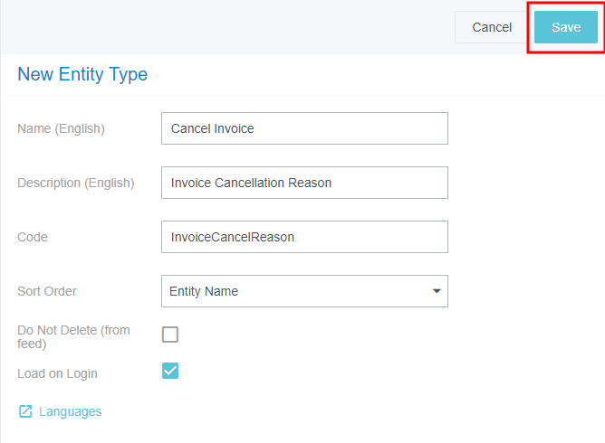Click the InvoiceCancelReason text in Code field
The height and width of the screenshot is (443, 605).
(x=233, y=237)
